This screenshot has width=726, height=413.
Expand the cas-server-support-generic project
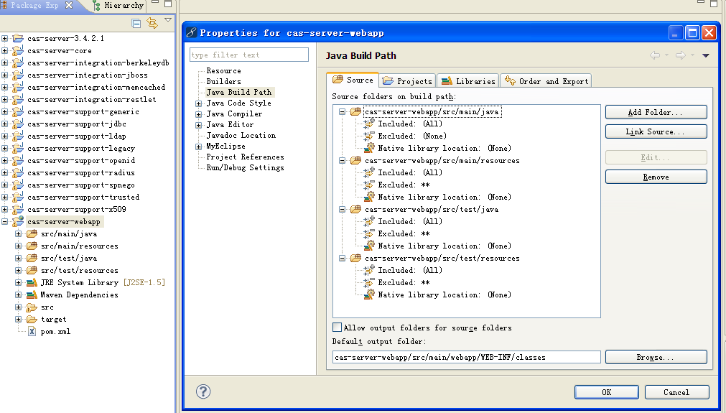pyautogui.click(x=4, y=111)
